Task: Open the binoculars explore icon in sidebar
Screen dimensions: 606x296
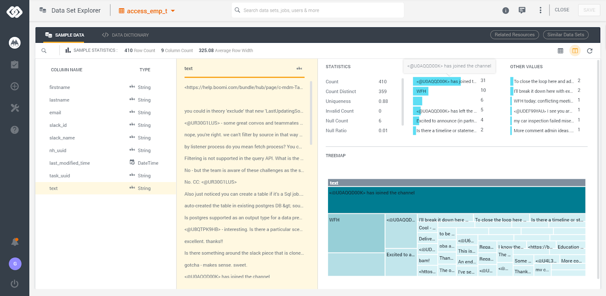Action: [14, 43]
